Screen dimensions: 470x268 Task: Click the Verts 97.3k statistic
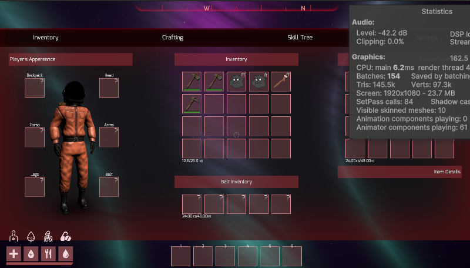tap(431, 85)
